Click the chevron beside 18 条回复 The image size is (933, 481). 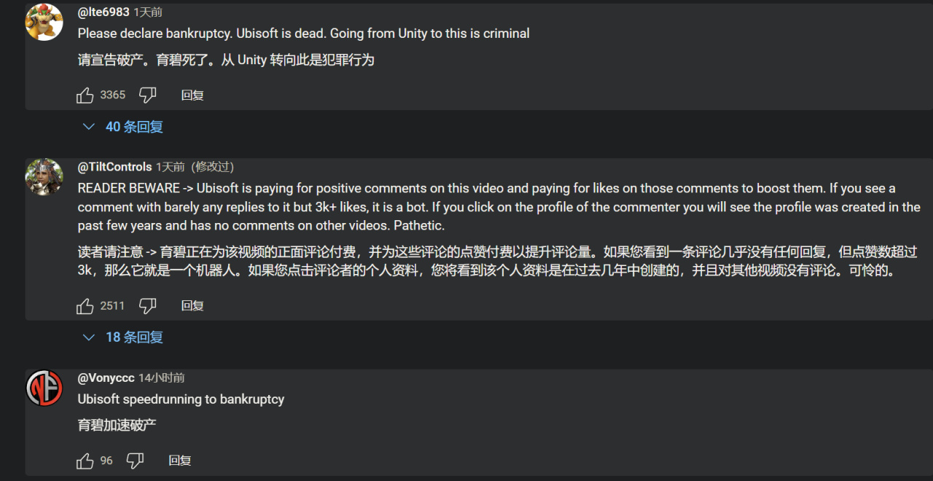(x=89, y=337)
